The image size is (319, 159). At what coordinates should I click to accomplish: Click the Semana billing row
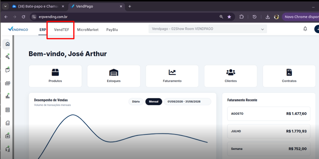click(x=269, y=149)
